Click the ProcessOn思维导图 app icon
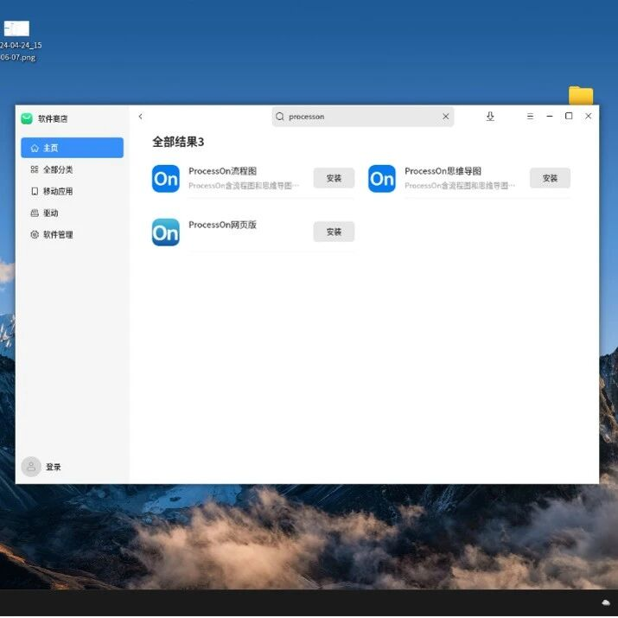The width and height of the screenshot is (618, 618). click(x=382, y=179)
